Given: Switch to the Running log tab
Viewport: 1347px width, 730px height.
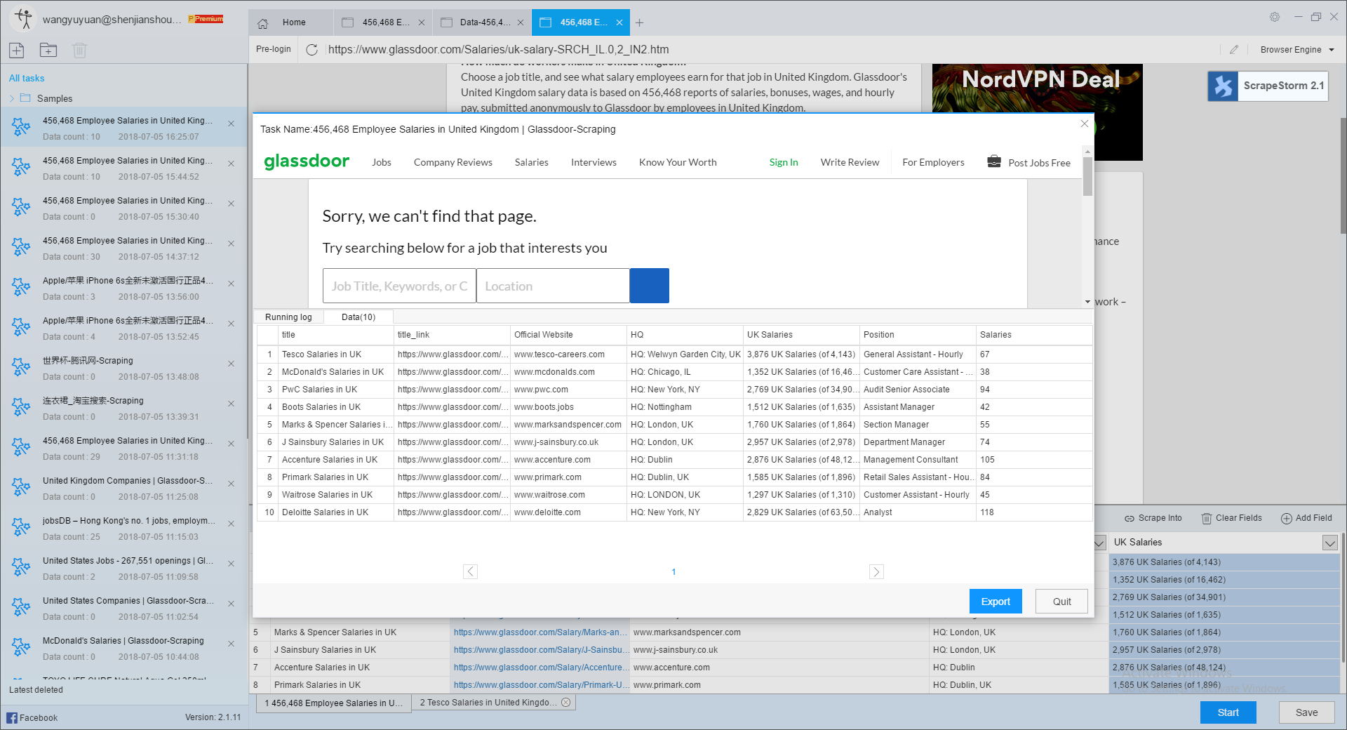Looking at the screenshot, I should [x=288, y=317].
